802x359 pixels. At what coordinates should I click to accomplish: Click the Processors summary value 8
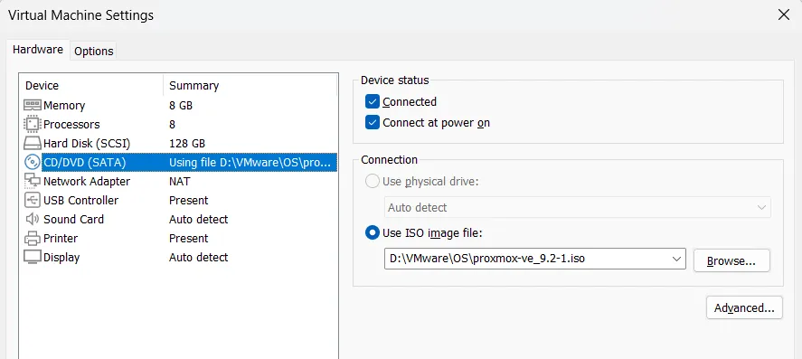[x=173, y=124]
